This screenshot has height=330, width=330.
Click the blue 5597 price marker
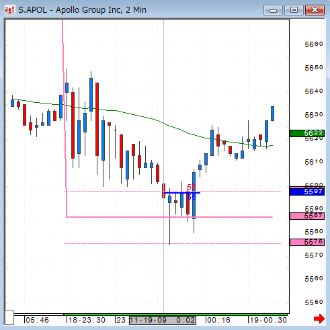307,192
